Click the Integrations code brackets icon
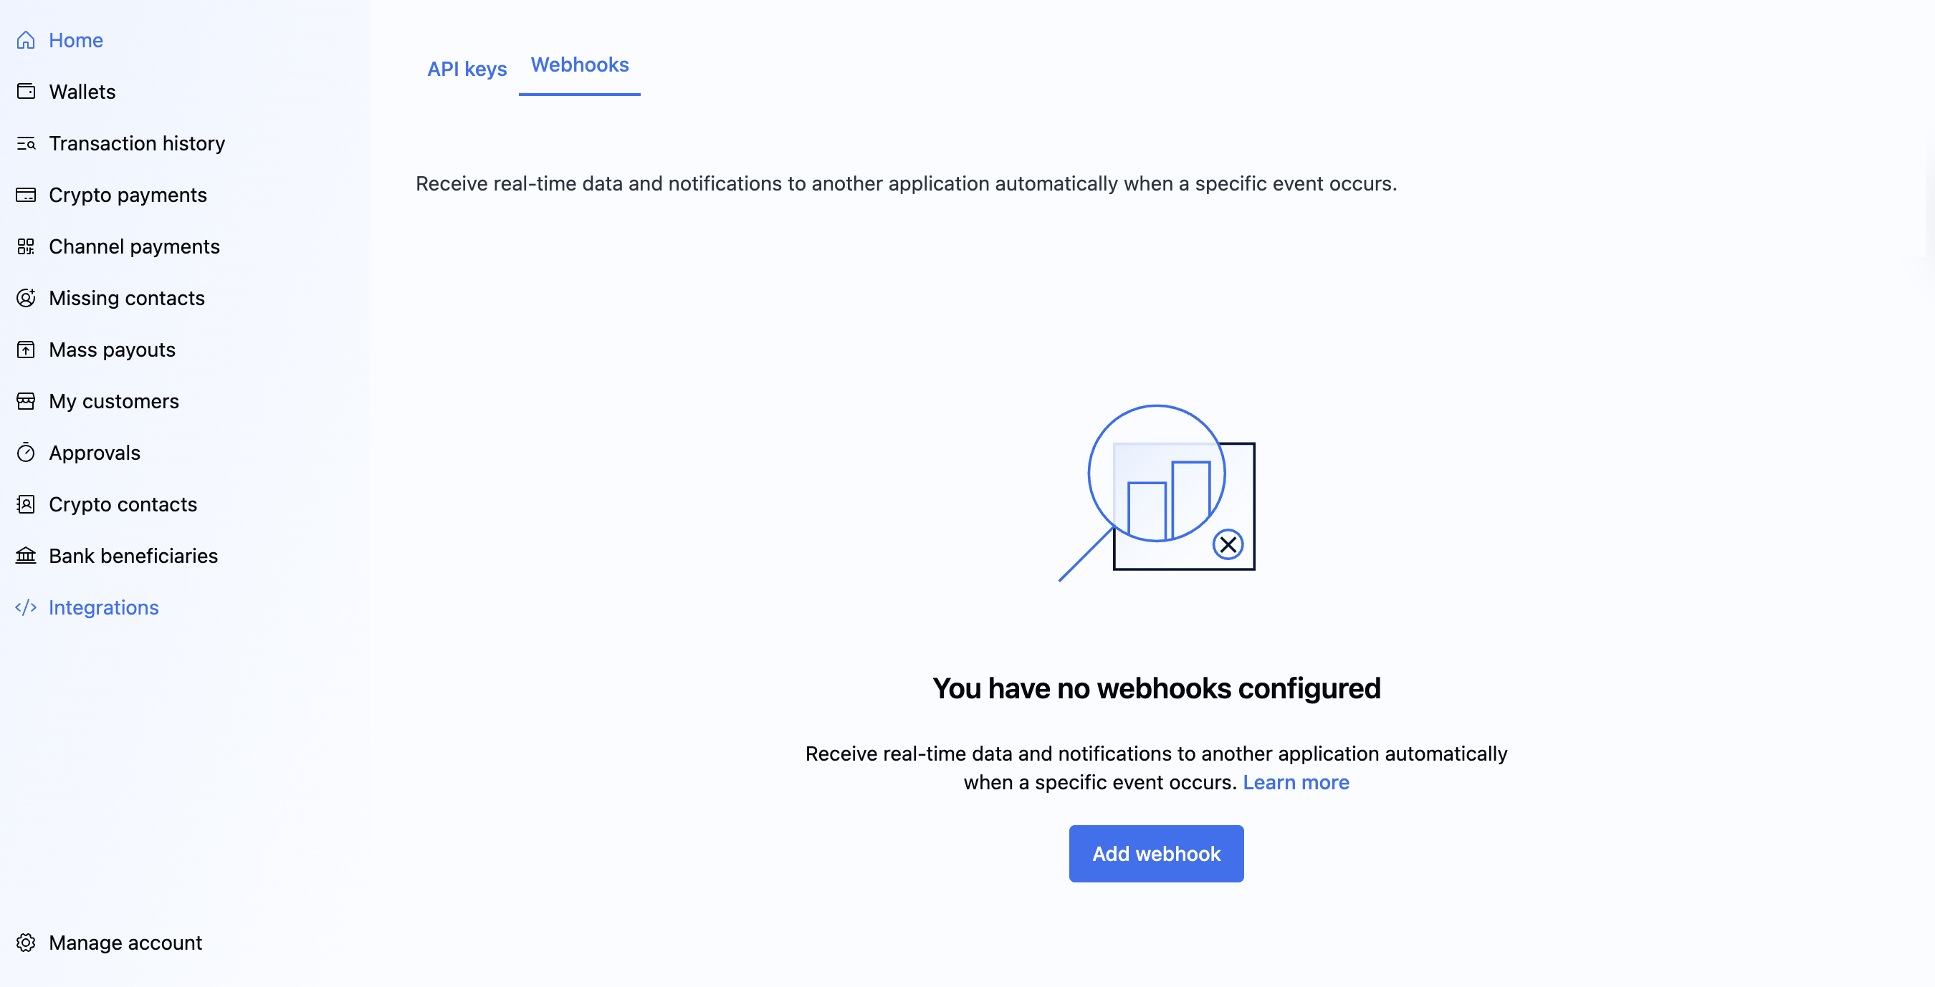The image size is (1935, 987). [x=26, y=607]
